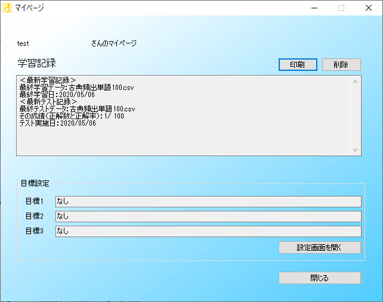Select the 目標1 text field
383x302 pixels.
pos(208,202)
